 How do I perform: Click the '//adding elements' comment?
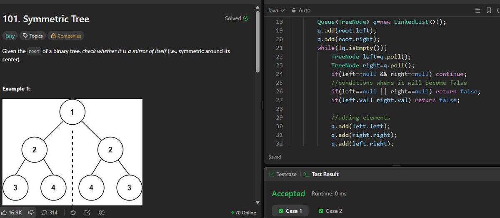[x=361, y=118]
